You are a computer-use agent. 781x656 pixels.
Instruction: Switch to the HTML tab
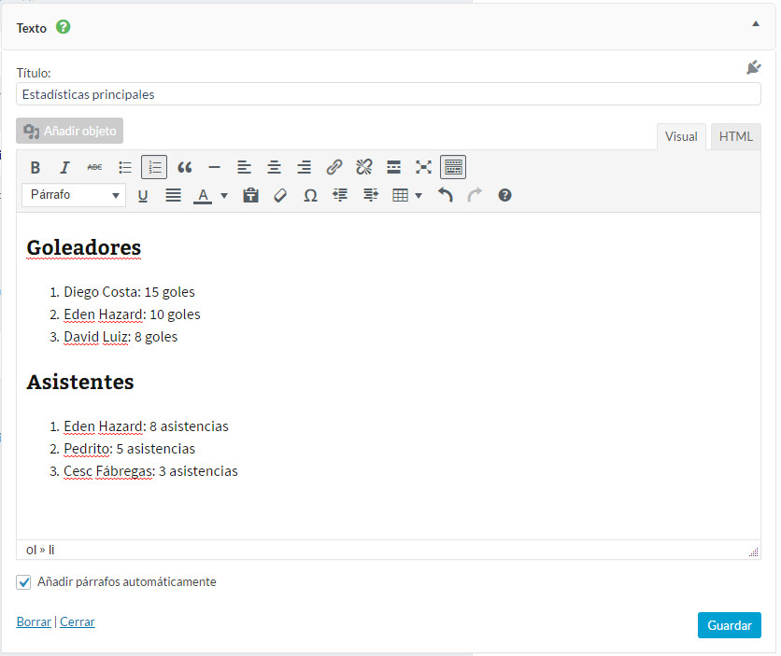point(735,136)
